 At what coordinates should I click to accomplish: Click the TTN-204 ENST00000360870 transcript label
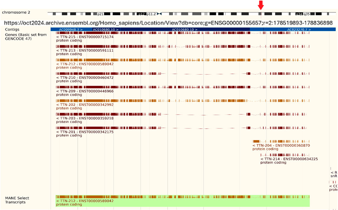[281, 145]
